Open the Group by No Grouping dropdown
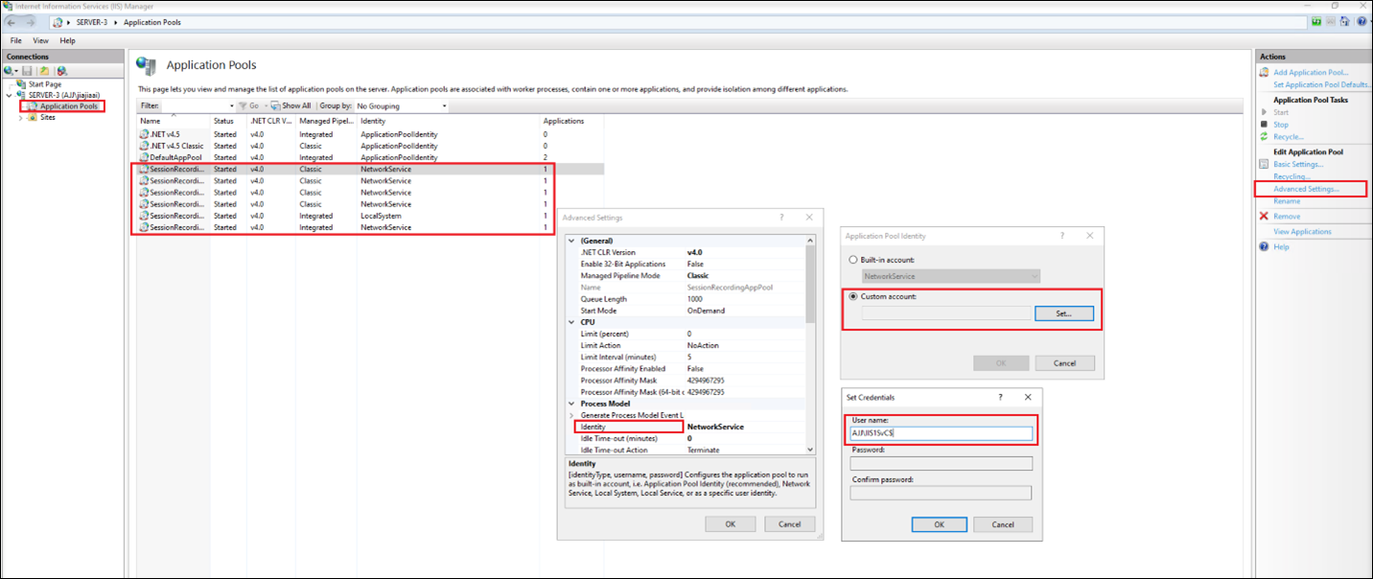 [444, 105]
